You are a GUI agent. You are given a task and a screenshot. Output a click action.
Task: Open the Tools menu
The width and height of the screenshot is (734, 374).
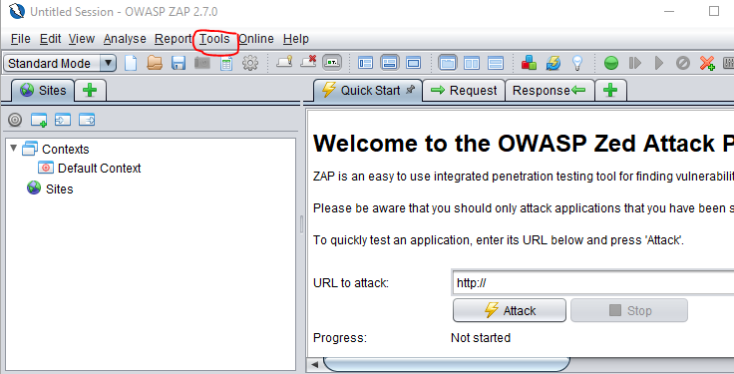(x=214, y=39)
